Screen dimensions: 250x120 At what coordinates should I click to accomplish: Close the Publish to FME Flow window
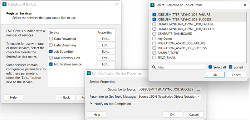pos(117,4)
